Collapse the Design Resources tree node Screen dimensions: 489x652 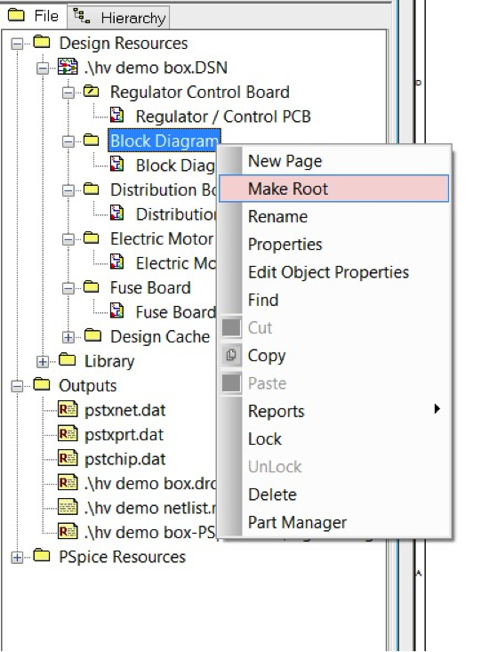(x=17, y=43)
